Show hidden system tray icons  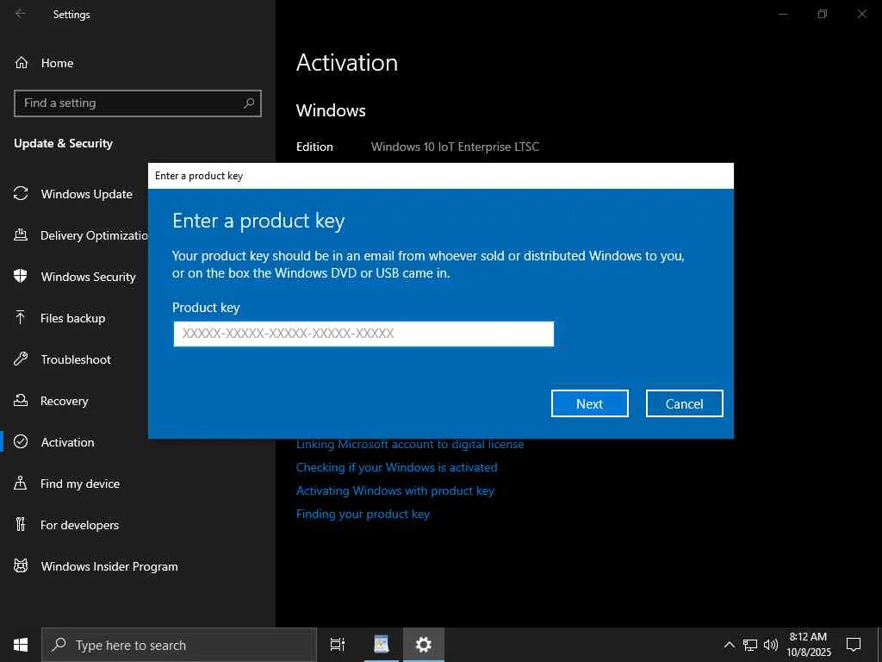[x=729, y=645]
